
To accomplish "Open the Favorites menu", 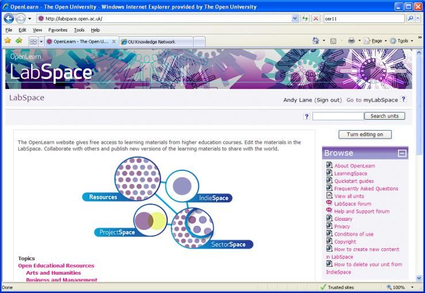I will click(58, 30).
